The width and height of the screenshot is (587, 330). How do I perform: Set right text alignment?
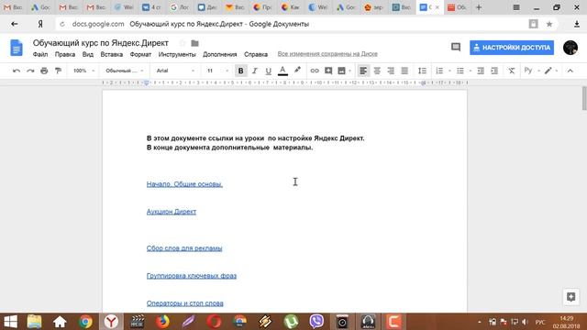(391, 71)
